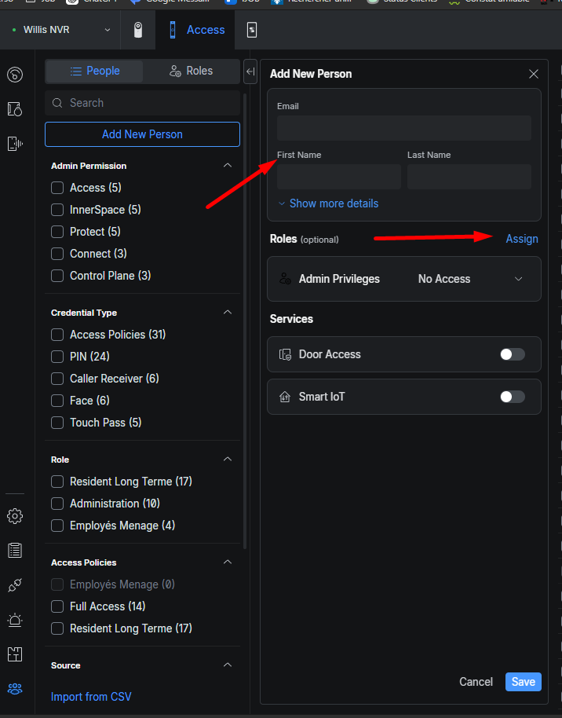This screenshot has width=562, height=718.
Task: Check the Face (6) credential filter
Action: coord(57,401)
